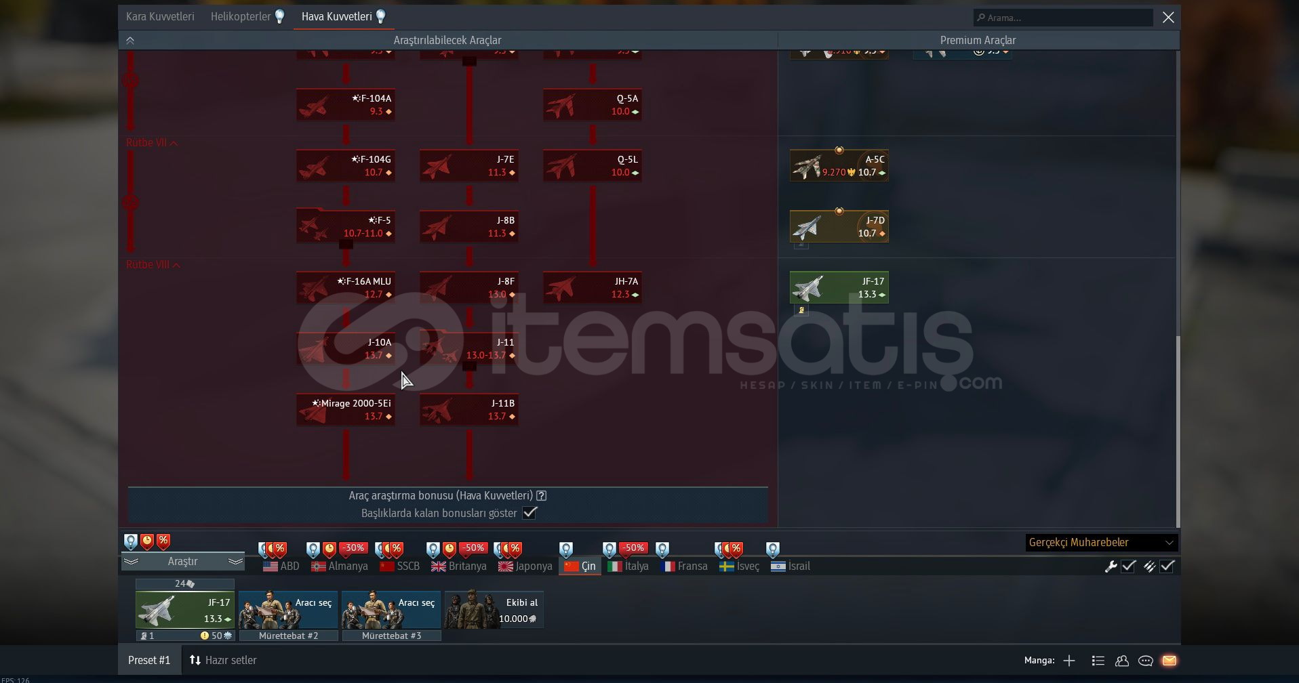This screenshot has width=1299, height=683.
Task: Open the orange mail envelope icon
Action: [x=1170, y=661]
